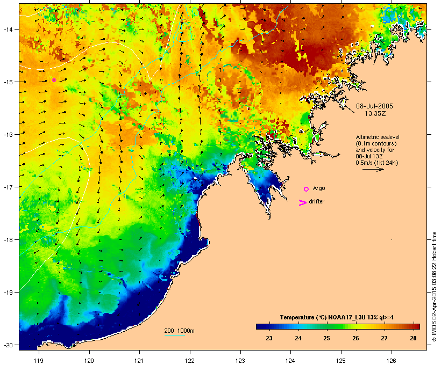The image size is (441, 365).
Task: Click the dark red 28°C end of colorbar
Action: pyautogui.click(x=416, y=326)
